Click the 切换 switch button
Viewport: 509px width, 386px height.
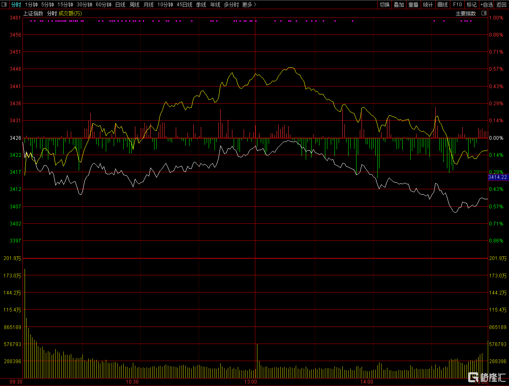pyautogui.click(x=384, y=5)
